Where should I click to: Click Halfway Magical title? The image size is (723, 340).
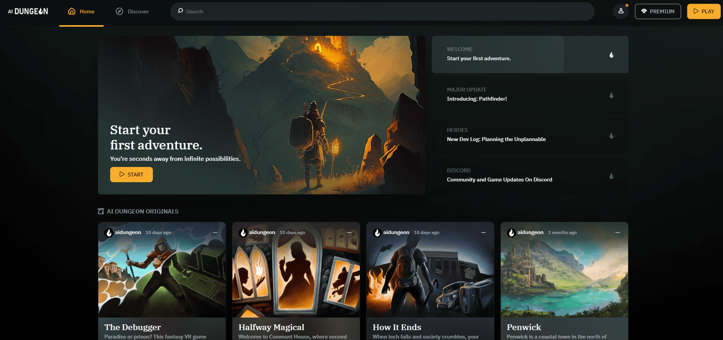271,327
